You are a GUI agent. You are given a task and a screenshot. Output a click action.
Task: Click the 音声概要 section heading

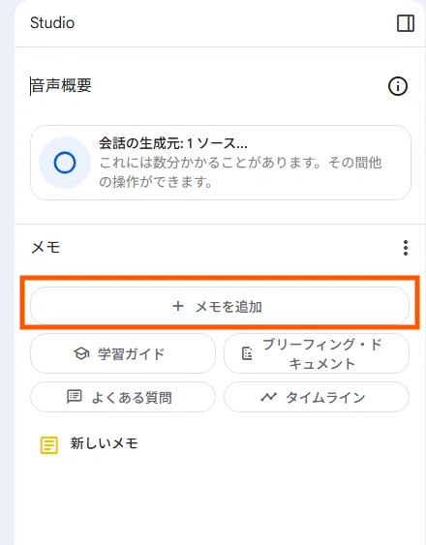tap(61, 85)
